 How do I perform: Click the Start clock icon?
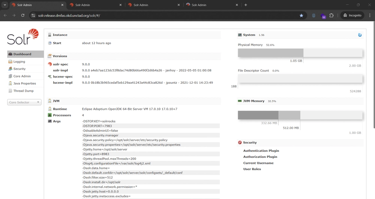click(50, 43)
